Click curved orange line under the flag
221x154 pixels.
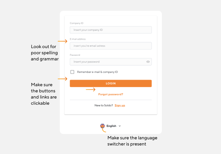click(x=104, y=130)
